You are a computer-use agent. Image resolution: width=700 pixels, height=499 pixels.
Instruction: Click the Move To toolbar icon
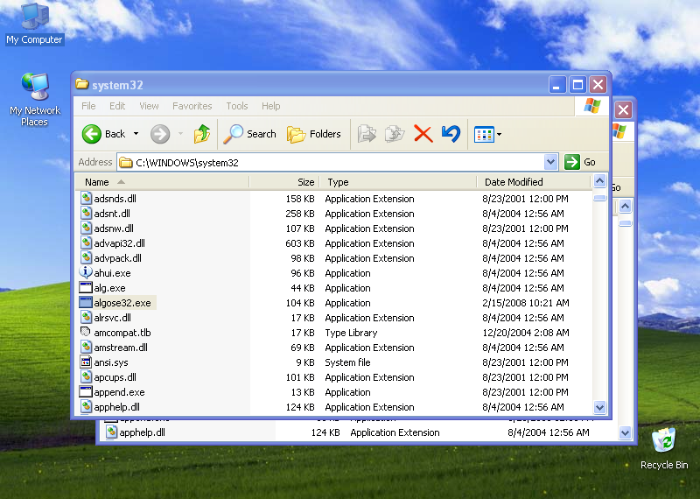tap(367, 134)
